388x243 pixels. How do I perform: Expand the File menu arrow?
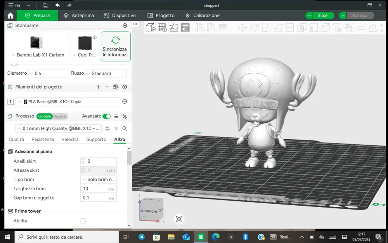(x=28, y=5)
